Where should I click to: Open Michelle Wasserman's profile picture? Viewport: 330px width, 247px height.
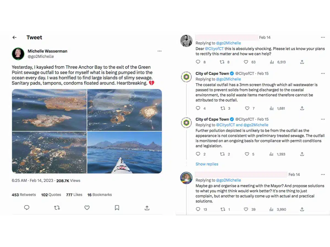(x=18, y=54)
